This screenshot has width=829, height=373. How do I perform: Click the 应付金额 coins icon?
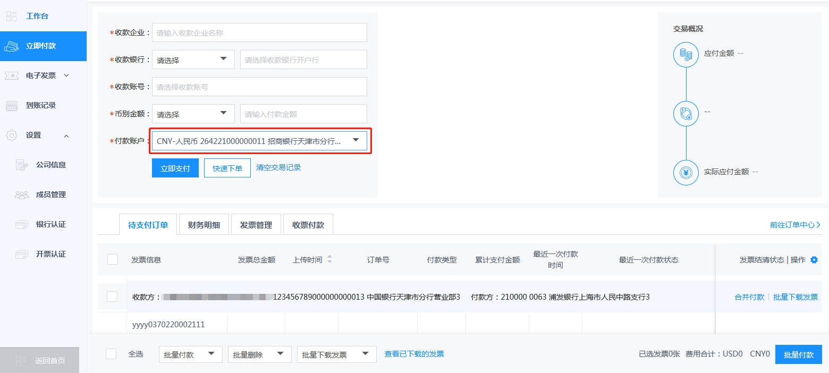[x=686, y=54]
